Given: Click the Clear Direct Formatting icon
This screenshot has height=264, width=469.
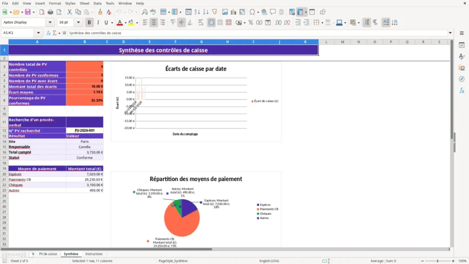Looking at the screenshot, I should pyautogui.click(x=109, y=12).
